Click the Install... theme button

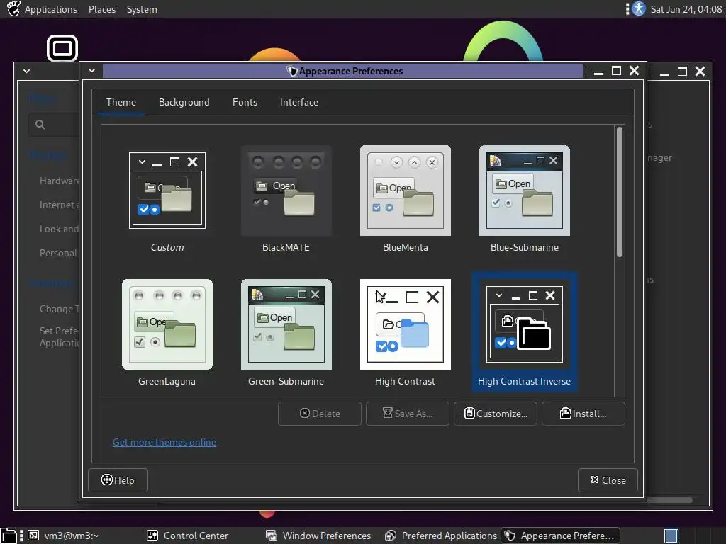(x=583, y=414)
